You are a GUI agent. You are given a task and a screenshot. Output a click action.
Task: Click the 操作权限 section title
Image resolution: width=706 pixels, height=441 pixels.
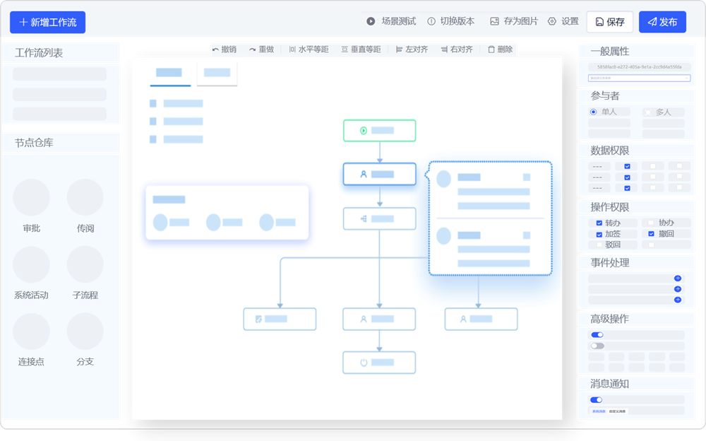click(x=610, y=207)
